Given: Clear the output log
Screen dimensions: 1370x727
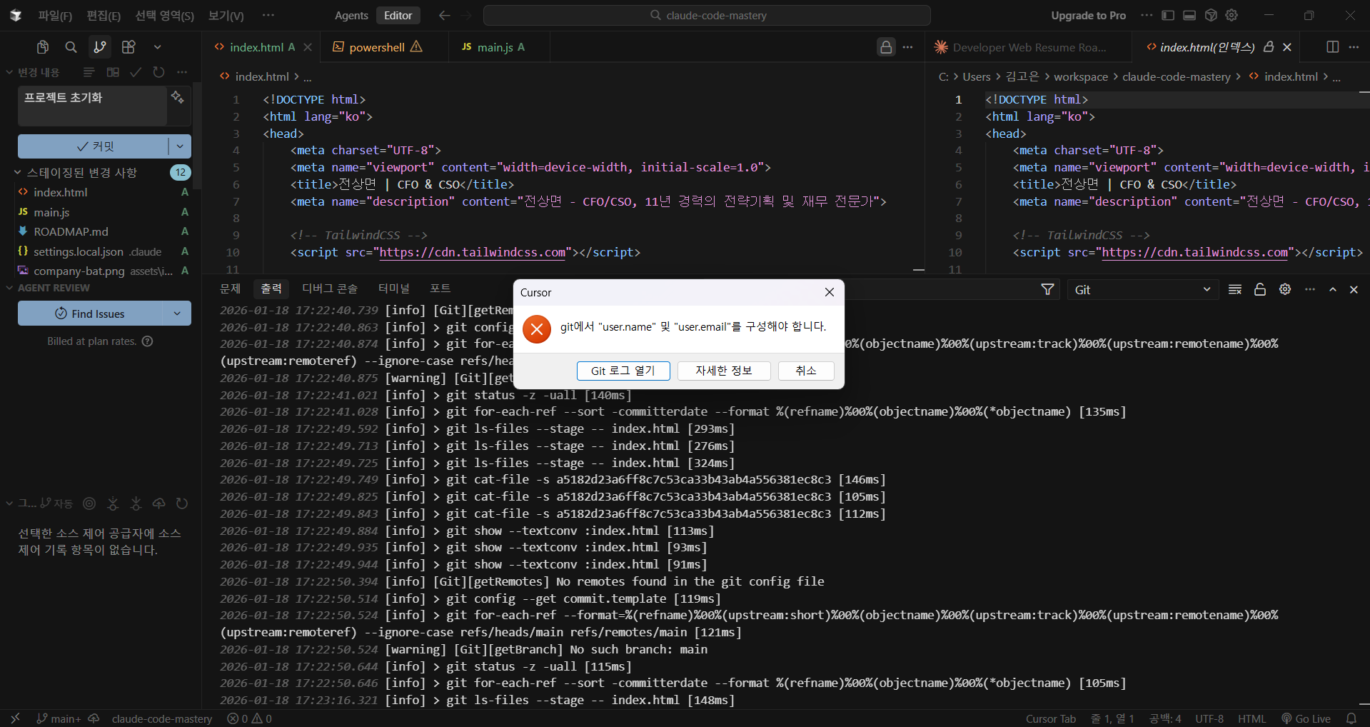Looking at the screenshot, I should click(x=1234, y=289).
